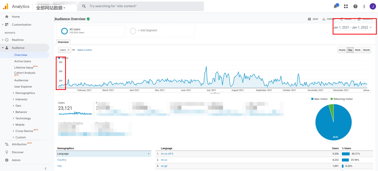Click the Select a metric link
Screen dimensions: 378x171
tap(85, 50)
